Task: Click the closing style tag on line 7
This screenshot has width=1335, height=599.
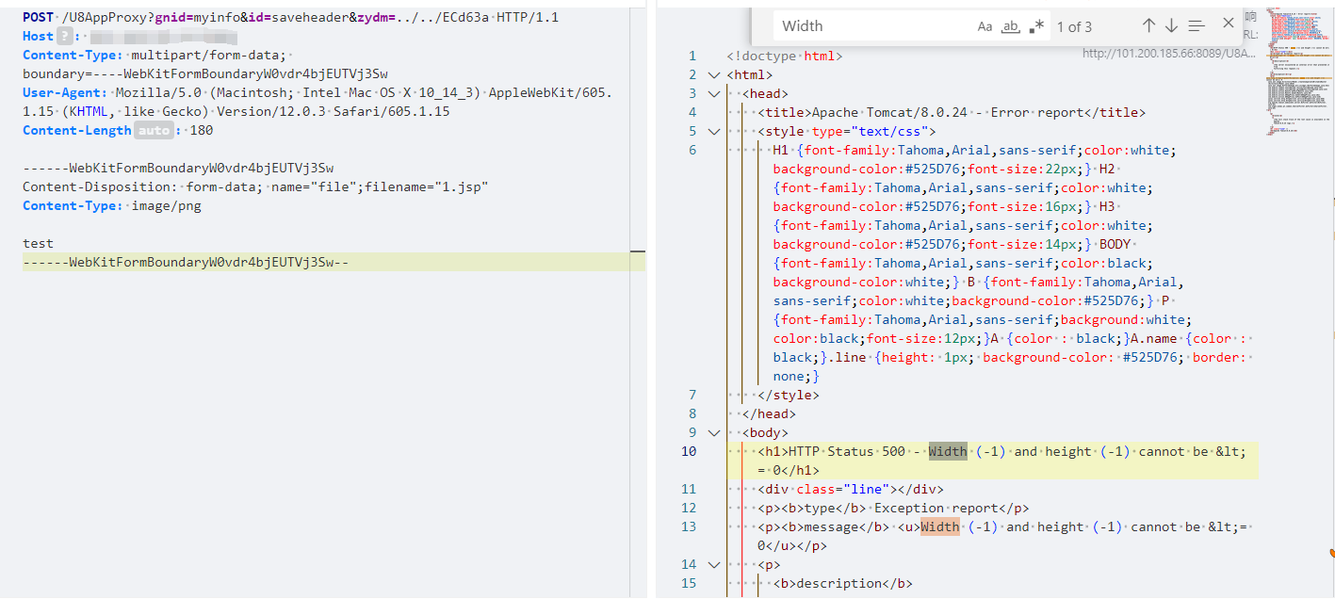Action: pyautogui.click(x=789, y=395)
